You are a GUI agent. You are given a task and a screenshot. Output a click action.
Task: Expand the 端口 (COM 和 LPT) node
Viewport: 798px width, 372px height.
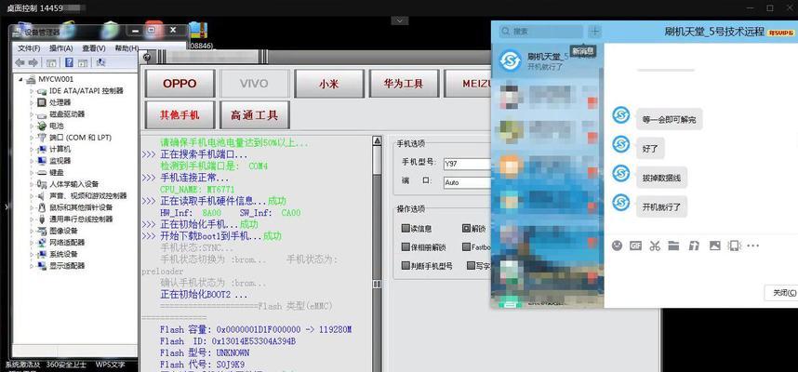click(x=32, y=138)
